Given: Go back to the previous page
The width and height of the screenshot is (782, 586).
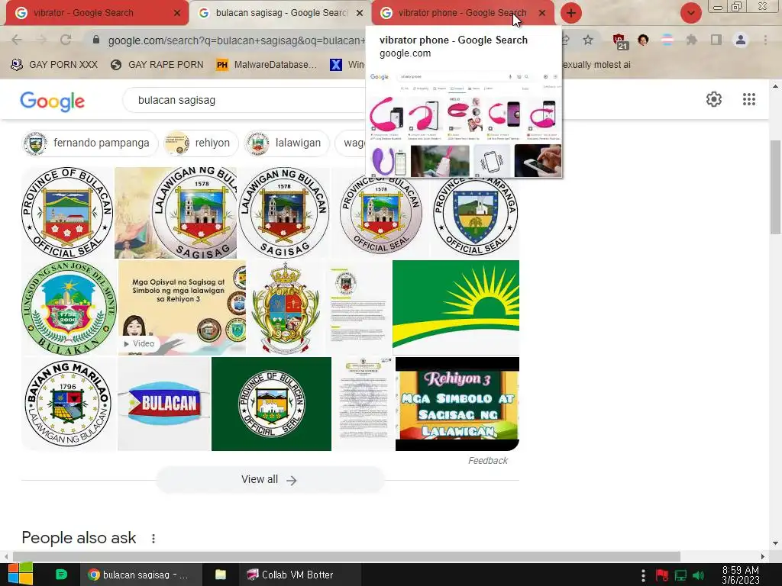Looking at the screenshot, I should [x=17, y=40].
